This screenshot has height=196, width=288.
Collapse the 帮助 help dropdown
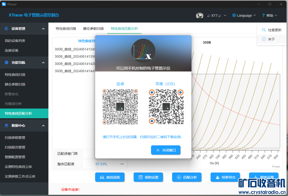(x=269, y=16)
